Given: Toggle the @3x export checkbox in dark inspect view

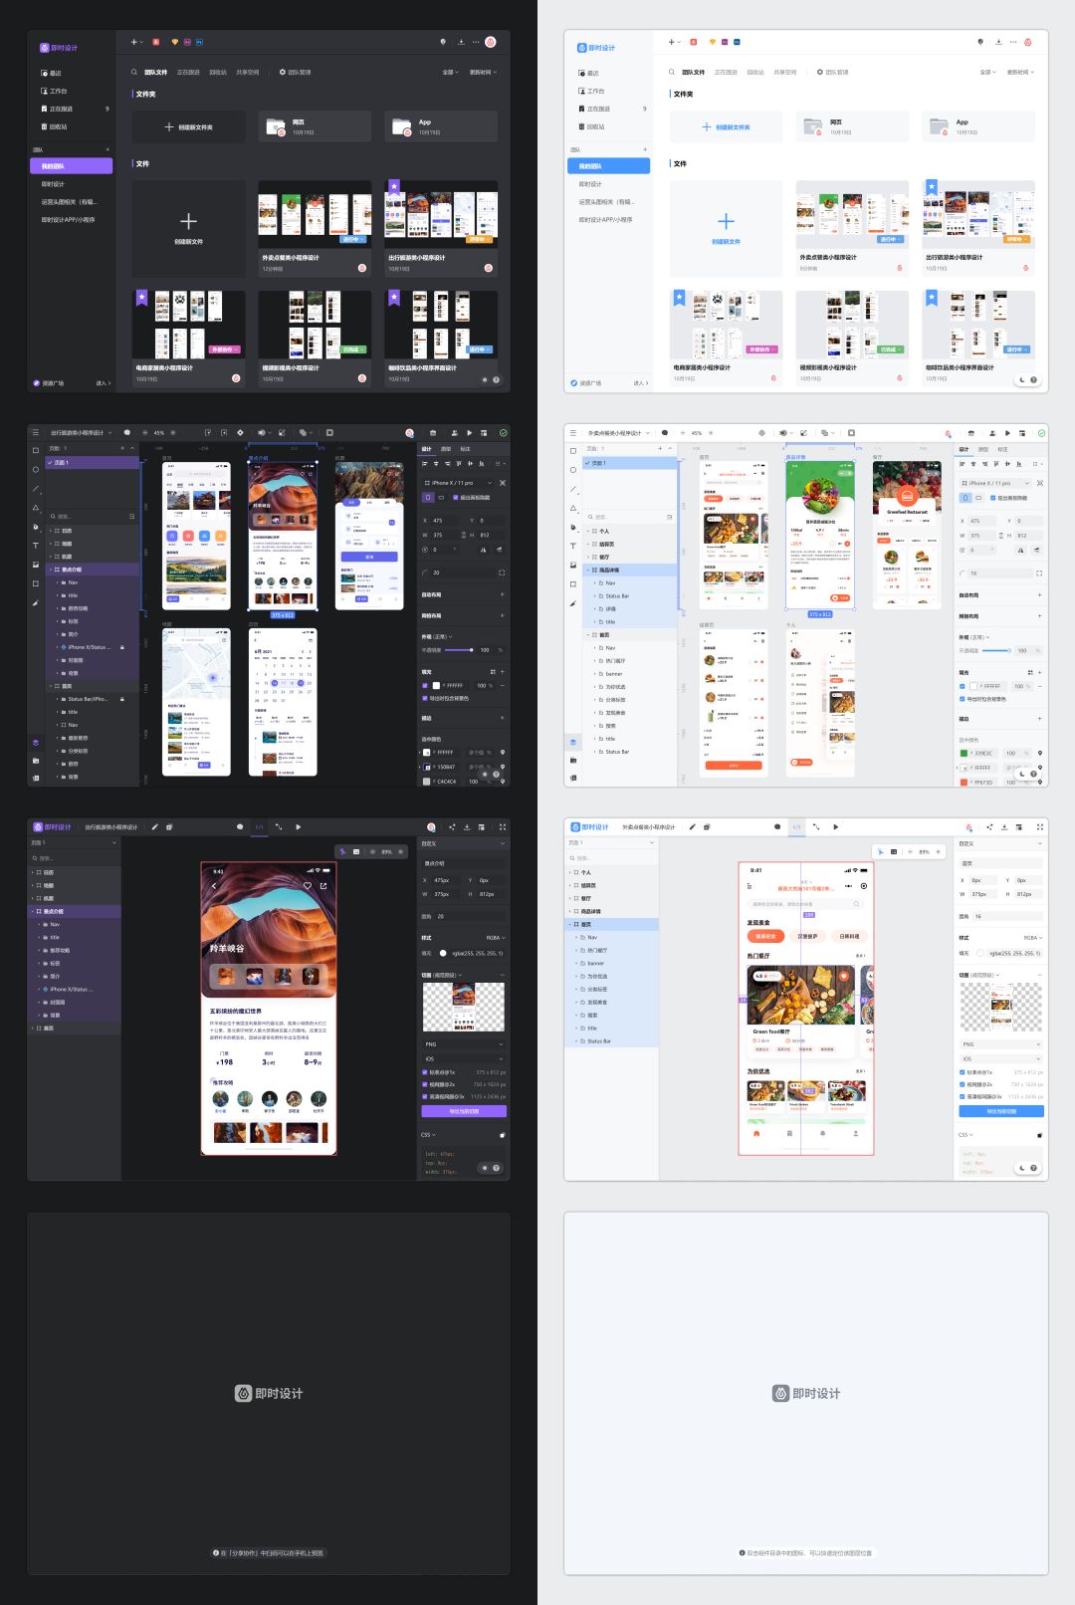Looking at the screenshot, I should point(425,1096).
